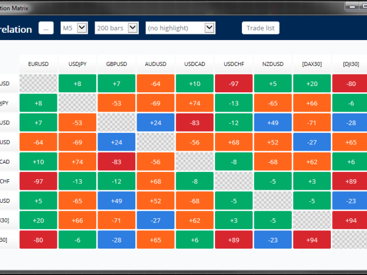This screenshot has height=275, width=367.
Task: Open the (no highlight) dropdown
Action: point(180,28)
